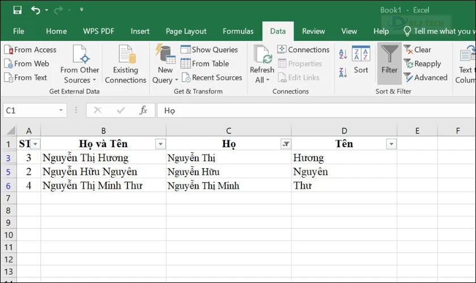The width and height of the screenshot is (476, 283).
Task: Open the Review tab
Action: point(313,31)
